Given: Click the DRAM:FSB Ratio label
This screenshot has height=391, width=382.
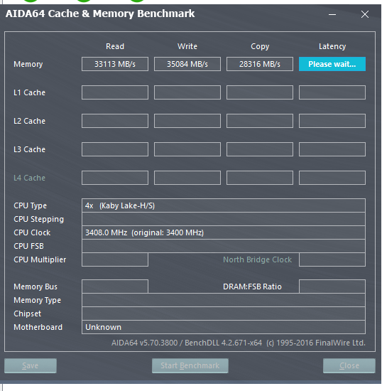Looking at the screenshot, I should 252,286.
